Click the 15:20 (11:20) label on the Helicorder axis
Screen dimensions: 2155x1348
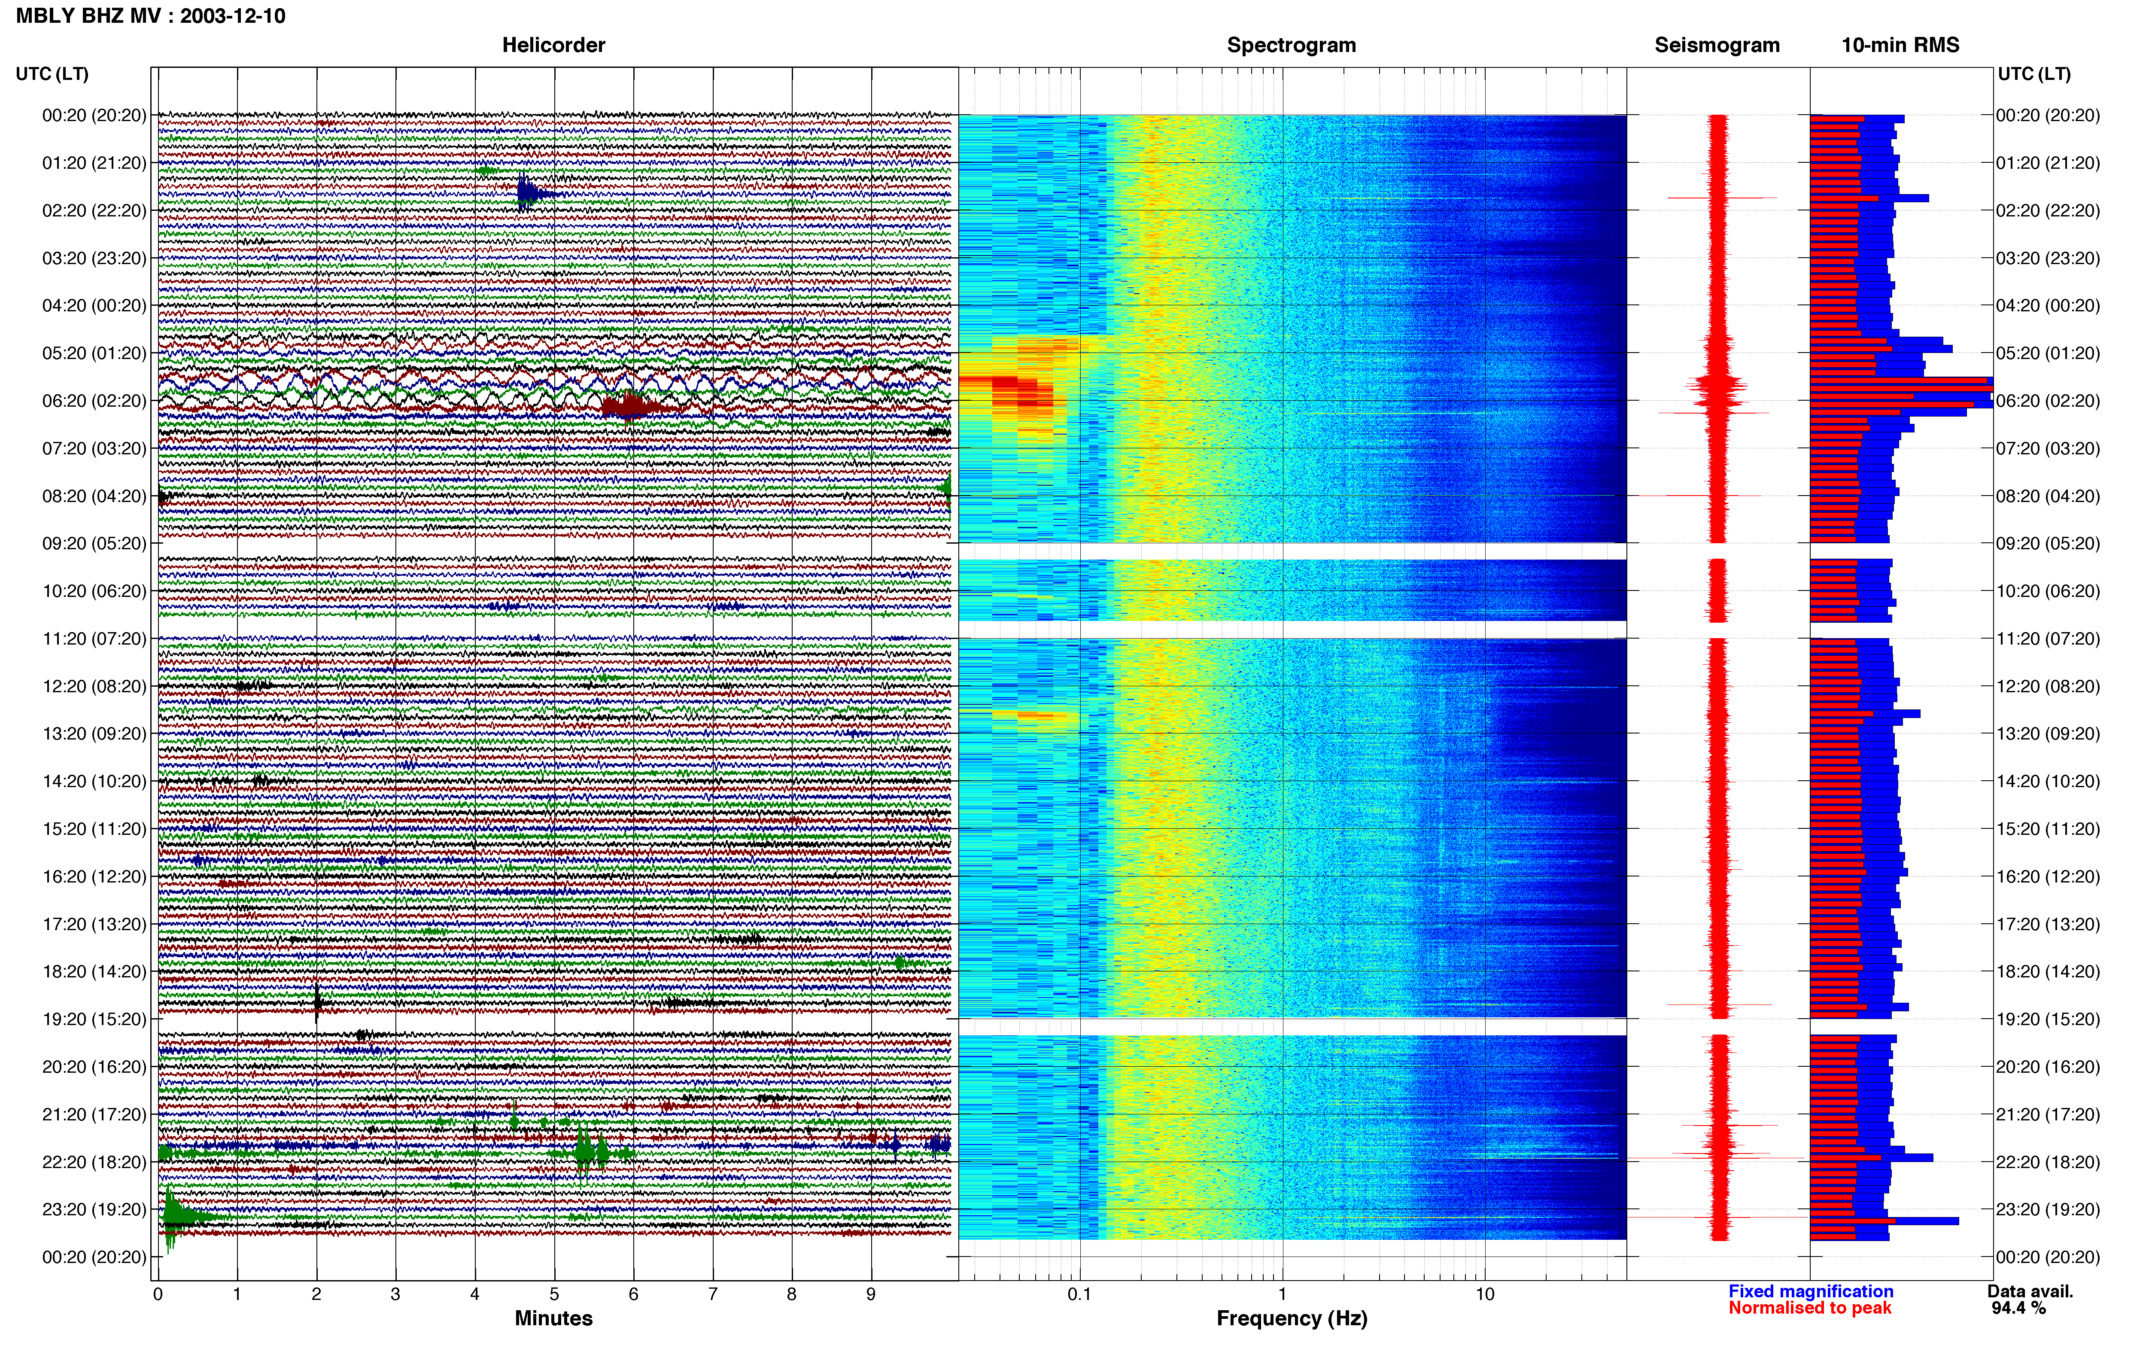[x=94, y=829]
